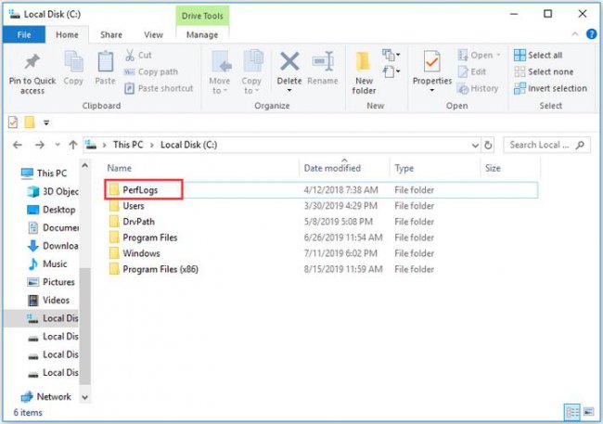The image size is (603, 424).
Task: Click Properties icon in Quick Access Toolbar
Action: pyautogui.click(x=13, y=122)
